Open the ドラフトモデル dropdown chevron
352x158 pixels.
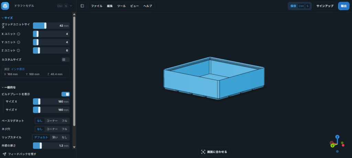71,6
